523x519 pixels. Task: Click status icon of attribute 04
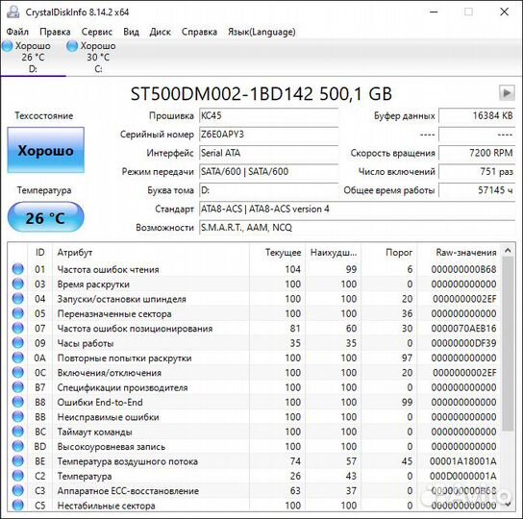click(18, 298)
